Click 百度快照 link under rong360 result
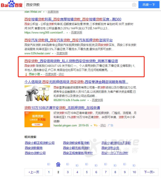This screenshot has height=178, width=161. 76,33
